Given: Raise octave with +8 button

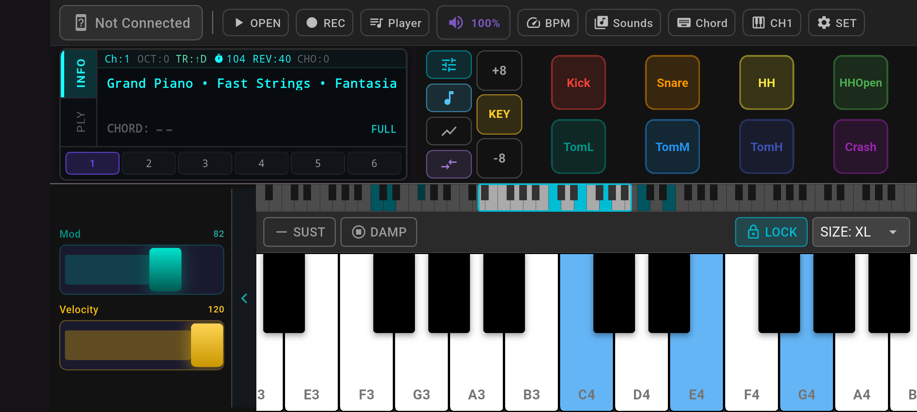Looking at the screenshot, I should [x=499, y=71].
